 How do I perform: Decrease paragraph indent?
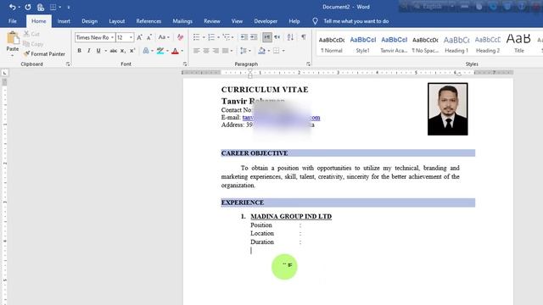244,37
